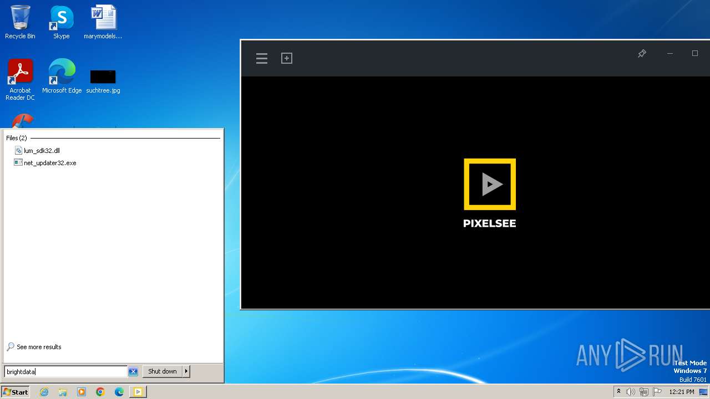Launch Google Chrome from taskbar
710x399 pixels.
[x=100, y=392]
